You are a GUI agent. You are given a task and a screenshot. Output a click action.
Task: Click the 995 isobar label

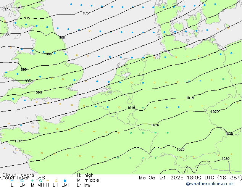(28, 81)
